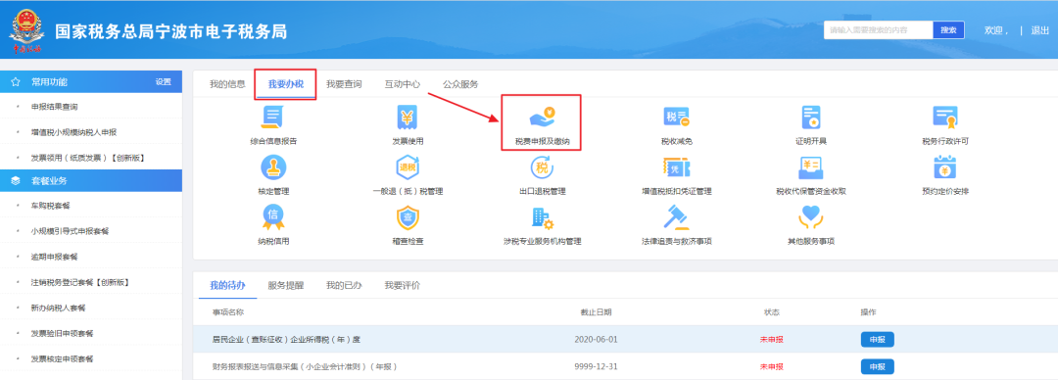Click the star icon beside 常用功能
Image resolution: width=1058 pixels, height=380 pixels.
click(16, 81)
